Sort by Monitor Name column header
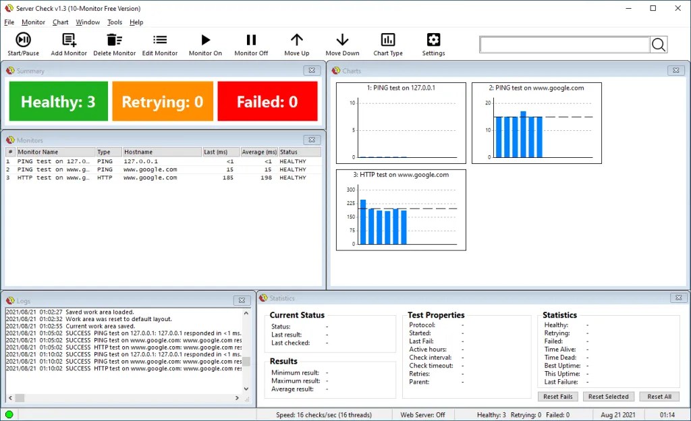This screenshot has height=421, width=691. (55, 152)
